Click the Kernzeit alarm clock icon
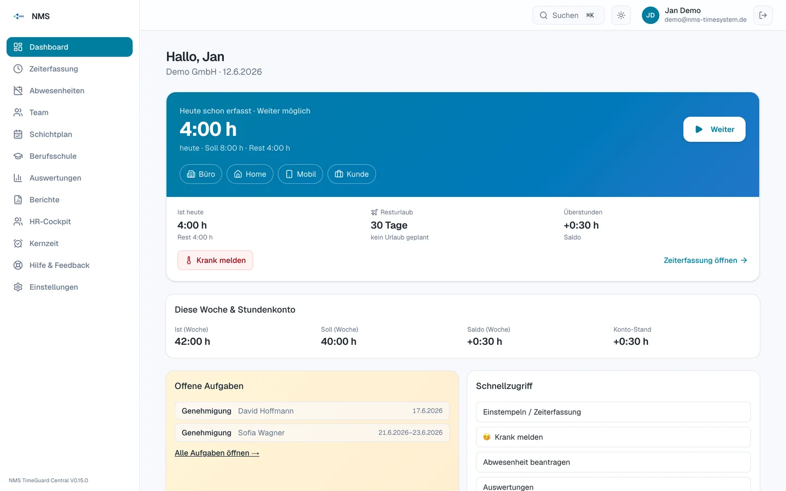This screenshot has width=786, height=491. tap(18, 243)
